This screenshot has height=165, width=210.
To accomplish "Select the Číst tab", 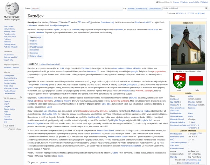I will pyautogui.click(x=125, y=8).
